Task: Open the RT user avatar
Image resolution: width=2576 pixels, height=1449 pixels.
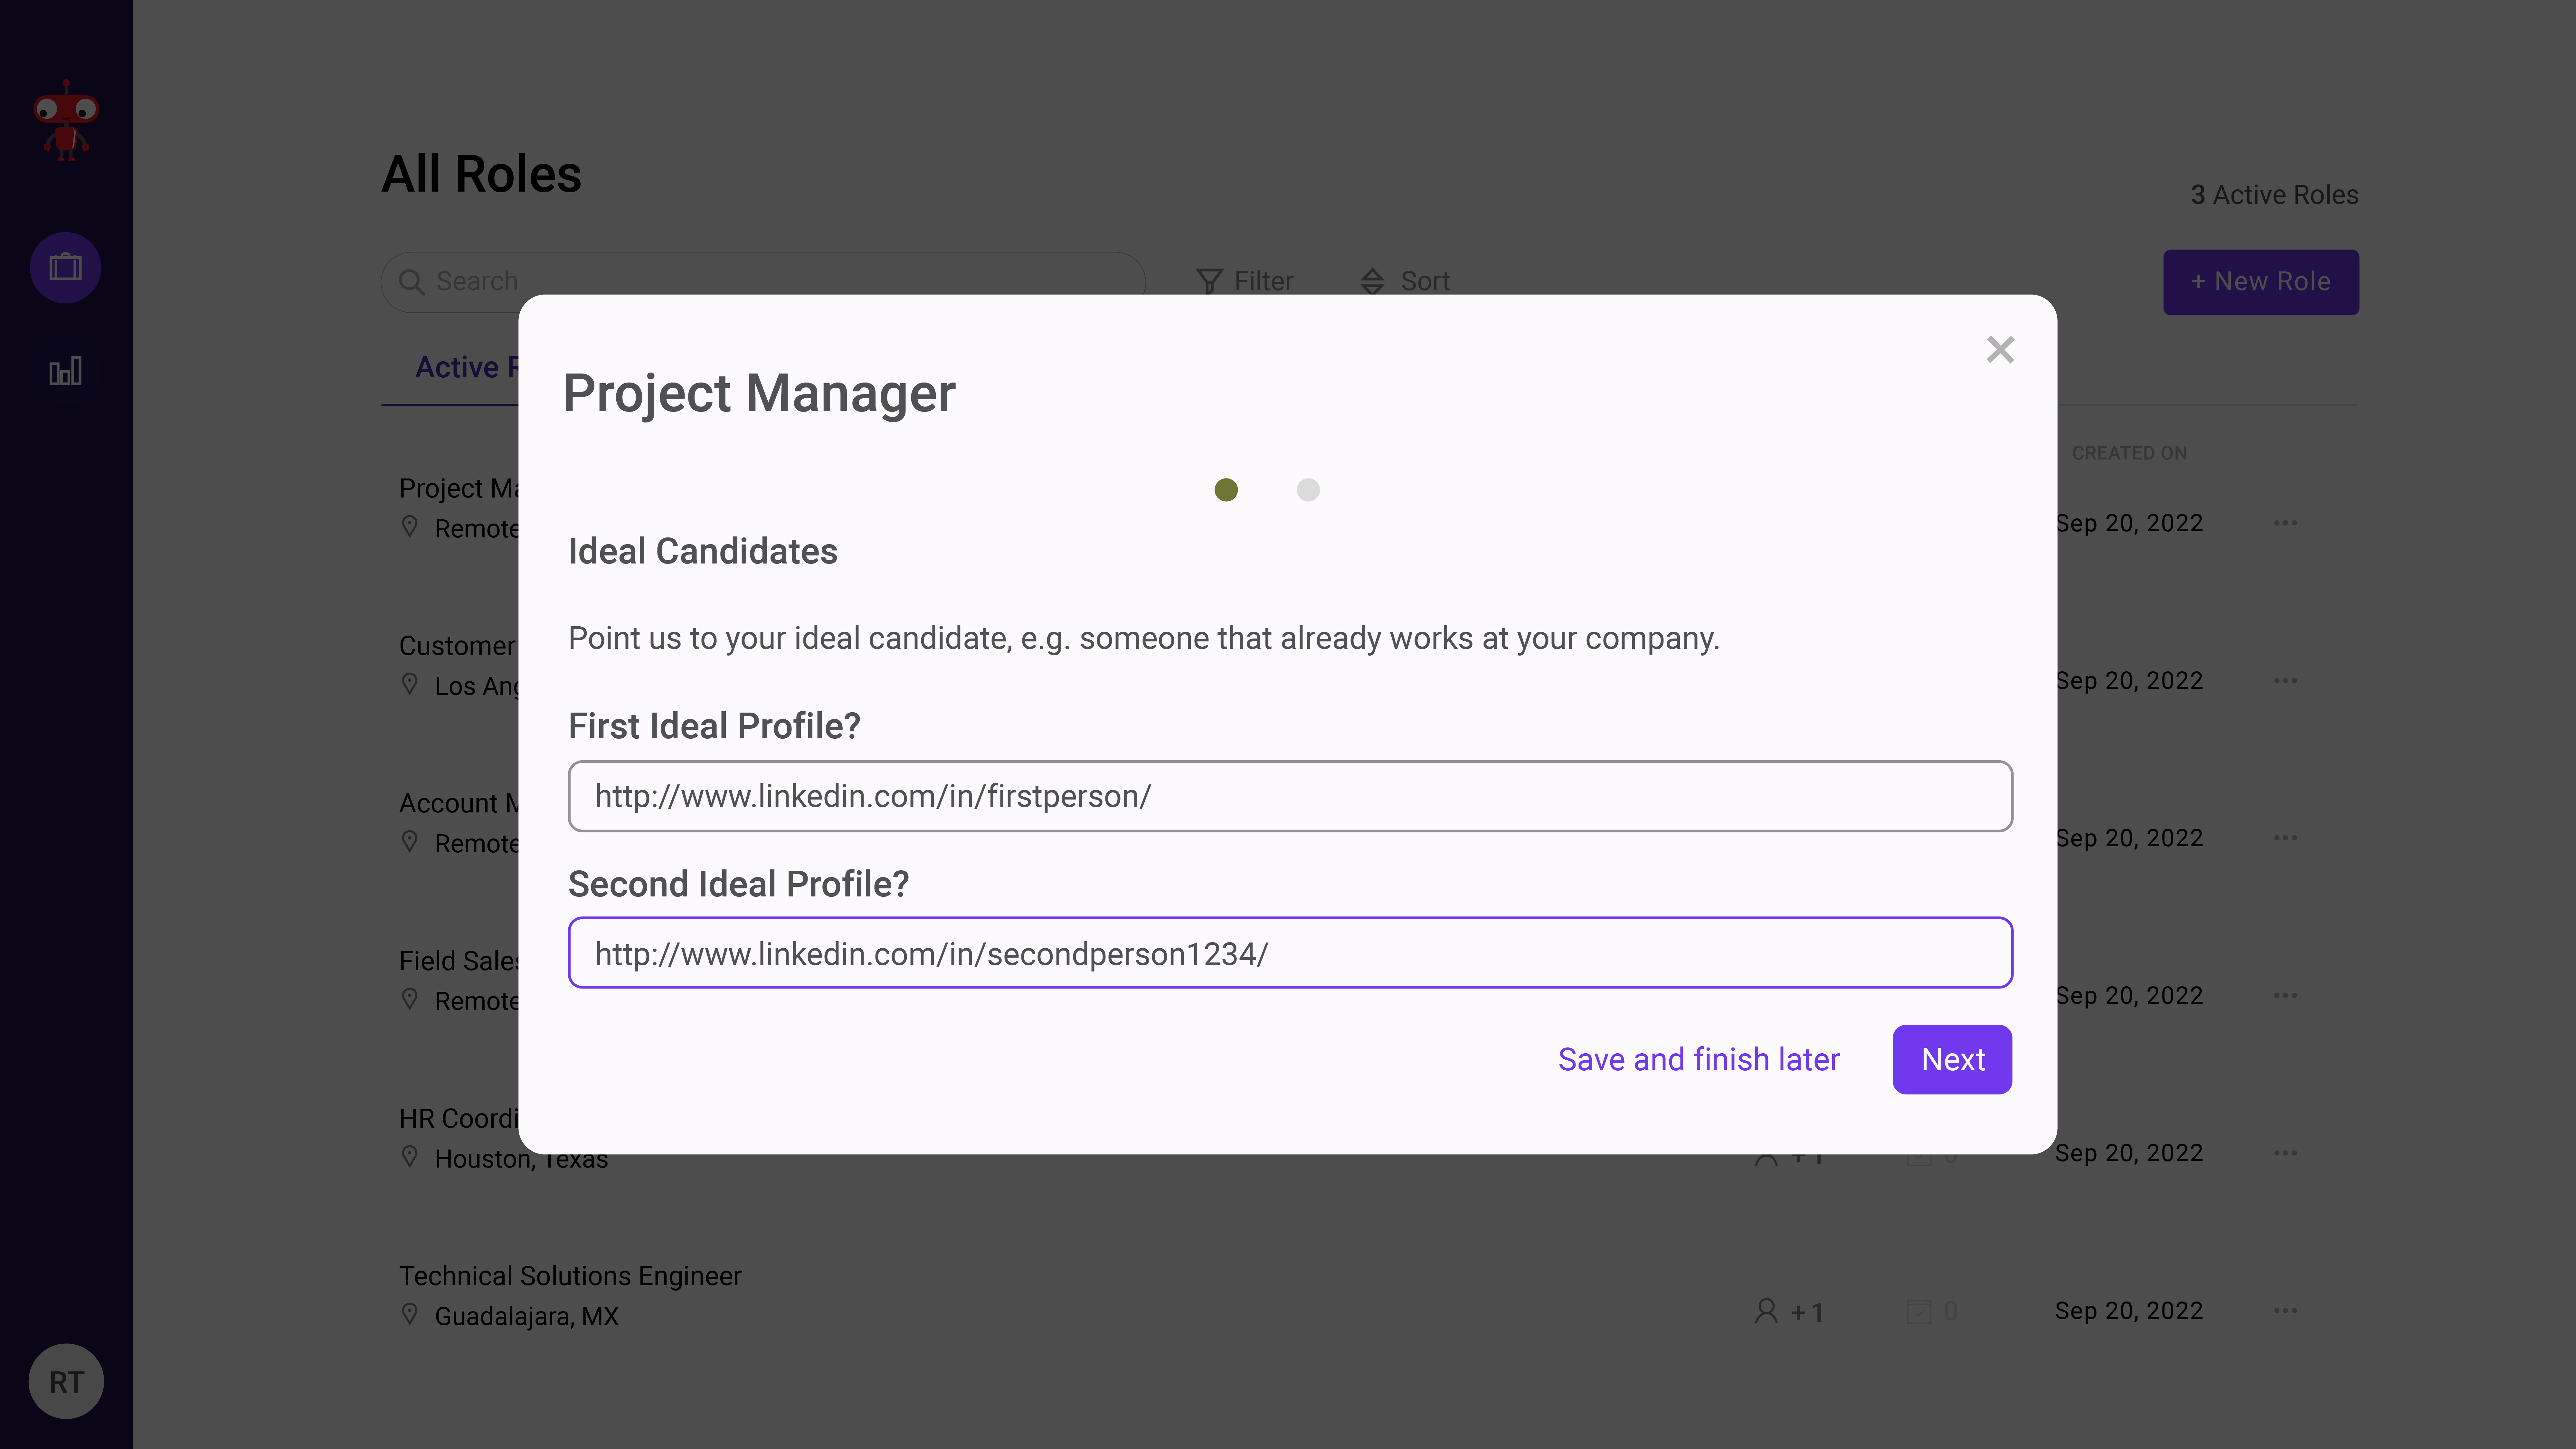Action: coord(66,1381)
